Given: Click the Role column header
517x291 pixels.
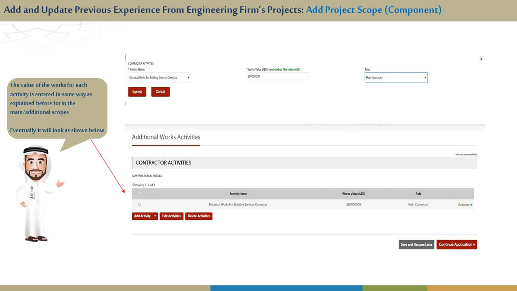Looking at the screenshot, I should (418, 194).
